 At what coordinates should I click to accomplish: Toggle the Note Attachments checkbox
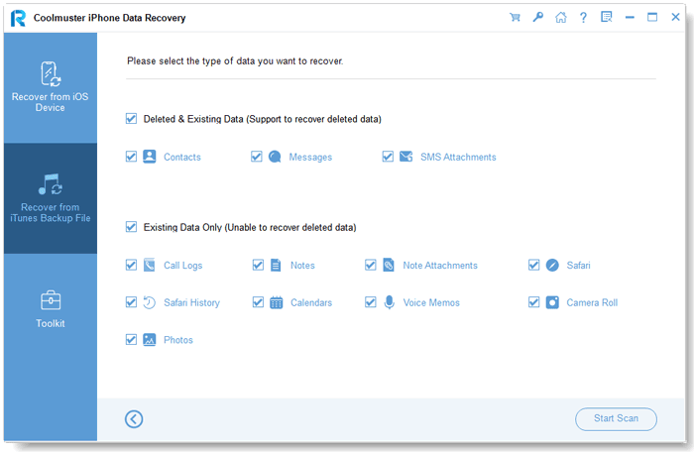click(x=371, y=266)
